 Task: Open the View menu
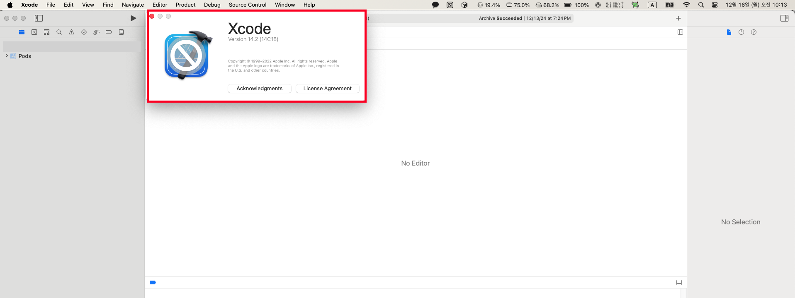coord(88,5)
